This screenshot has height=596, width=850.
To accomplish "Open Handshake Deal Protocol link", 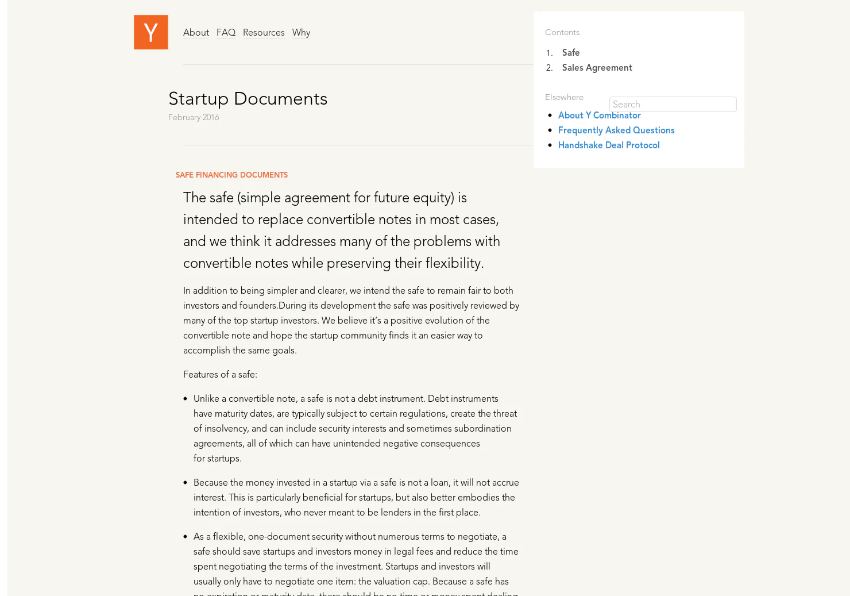I will [609, 145].
